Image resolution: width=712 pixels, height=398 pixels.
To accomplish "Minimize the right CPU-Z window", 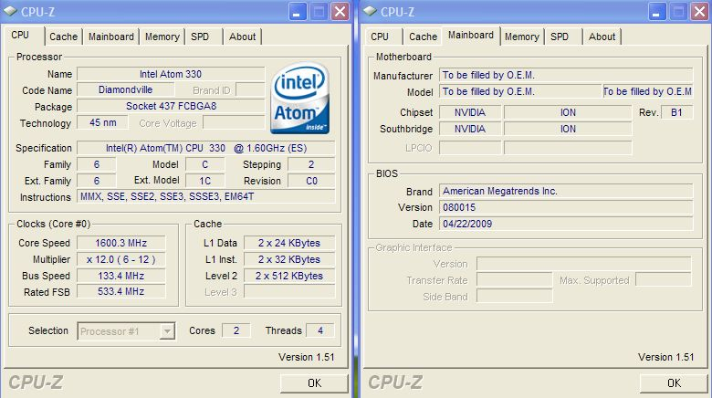I will tap(657, 12).
